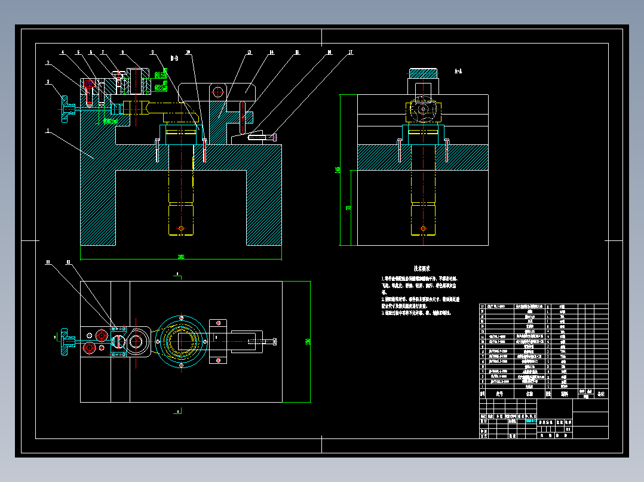
Task: Pick the green 75 height dimension
Action: tap(349, 208)
